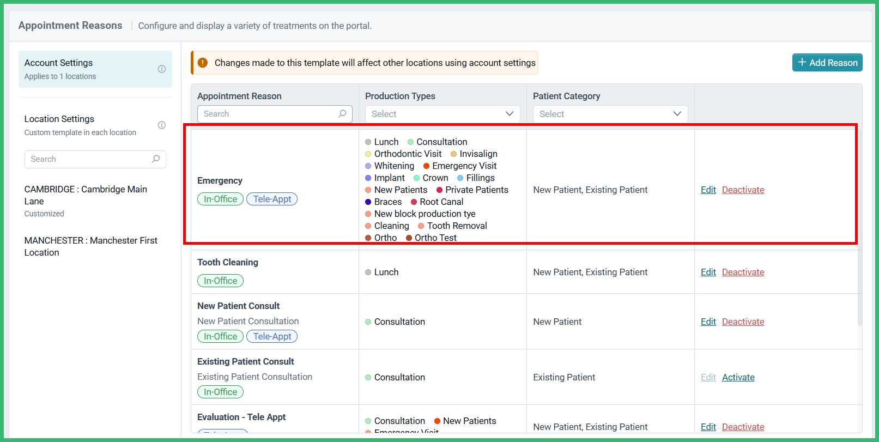Deactivate the New Patient Consult reason

pos(743,322)
